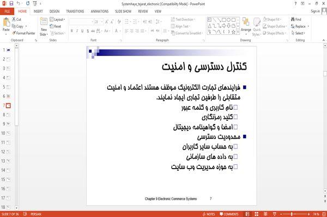The height and width of the screenshot is (217, 327).
Task: Switch to Normal view in status bar
Action: (x=247, y=214)
